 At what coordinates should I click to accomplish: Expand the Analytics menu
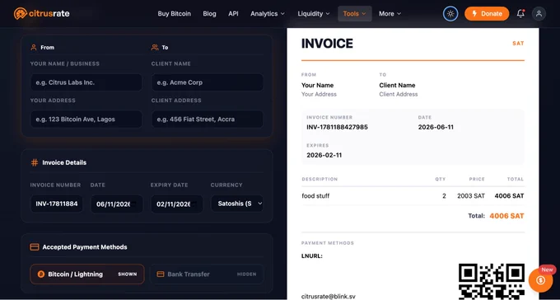tap(268, 13)
